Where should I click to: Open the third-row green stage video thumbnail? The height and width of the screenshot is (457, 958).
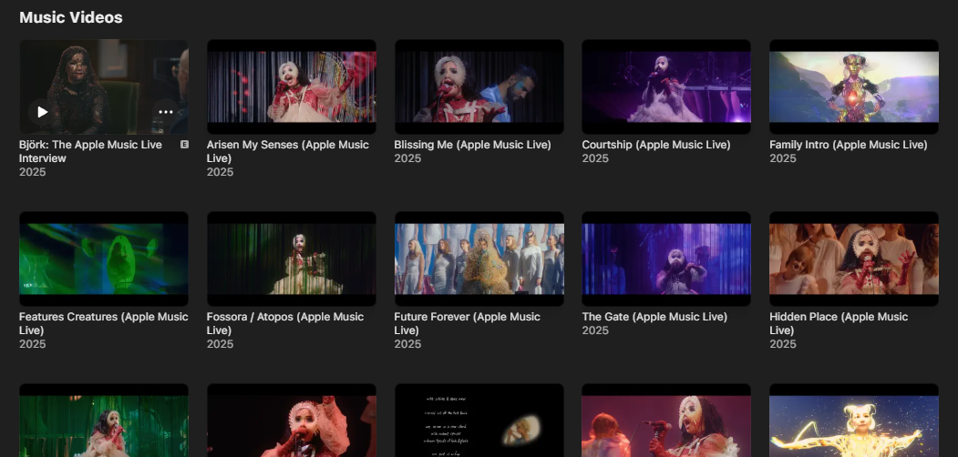pyautogui.click(x=104, y=421)
